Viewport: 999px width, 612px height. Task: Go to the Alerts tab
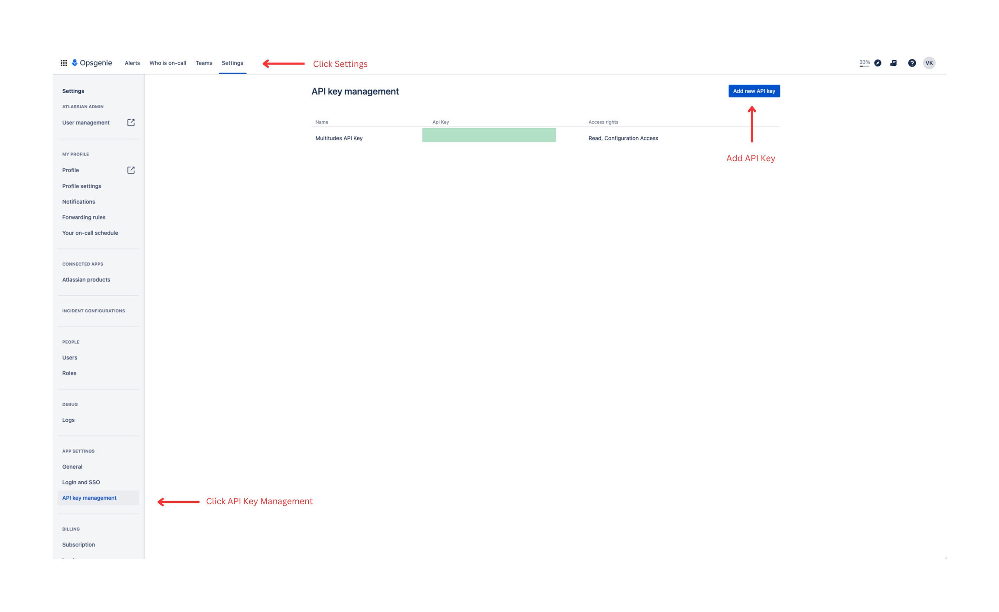132,63
